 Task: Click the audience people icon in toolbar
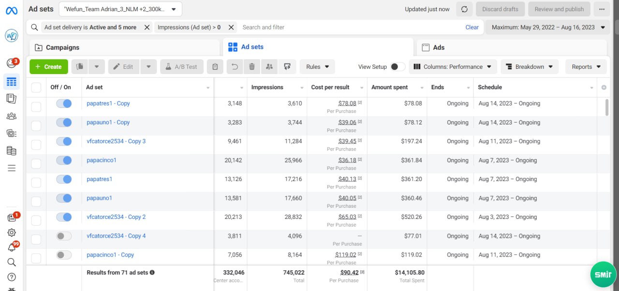click(269, 67)
